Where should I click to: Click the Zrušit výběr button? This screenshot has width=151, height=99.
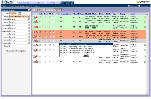(x=20, y=51)
